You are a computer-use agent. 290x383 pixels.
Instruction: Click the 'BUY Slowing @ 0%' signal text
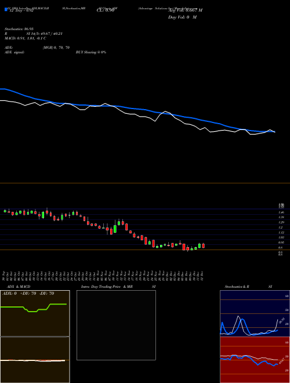(91, 52)
